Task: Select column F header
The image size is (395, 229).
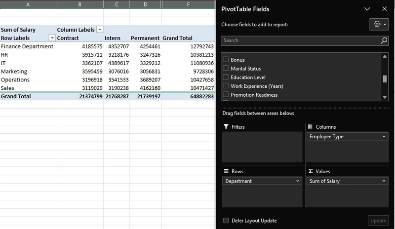Action: 188,4
